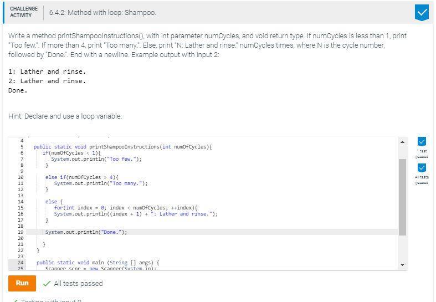Click line number 19 in gutter
The height and width of the screenshot is (302, 436).
[20, 232]
